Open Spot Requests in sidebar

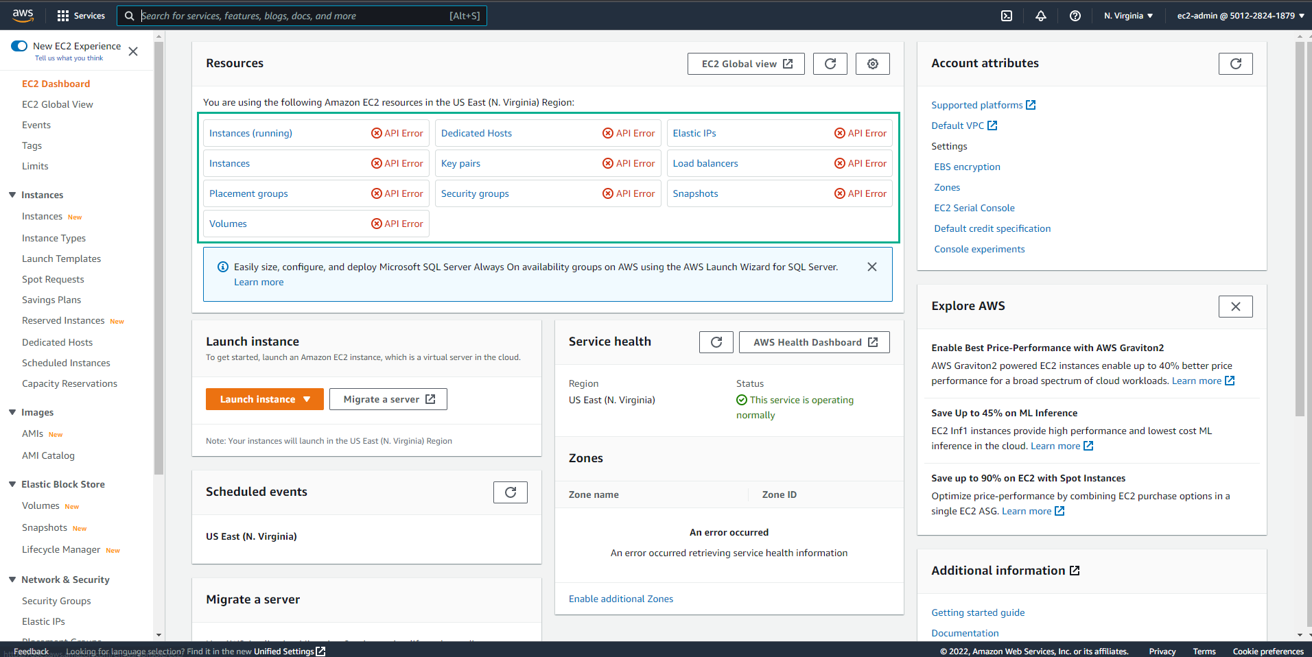[x=53, y=279]
